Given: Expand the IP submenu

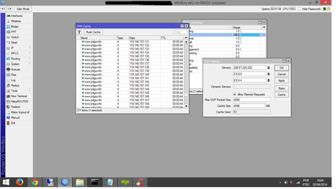Looking at the screenshot, I should [30, 48].
